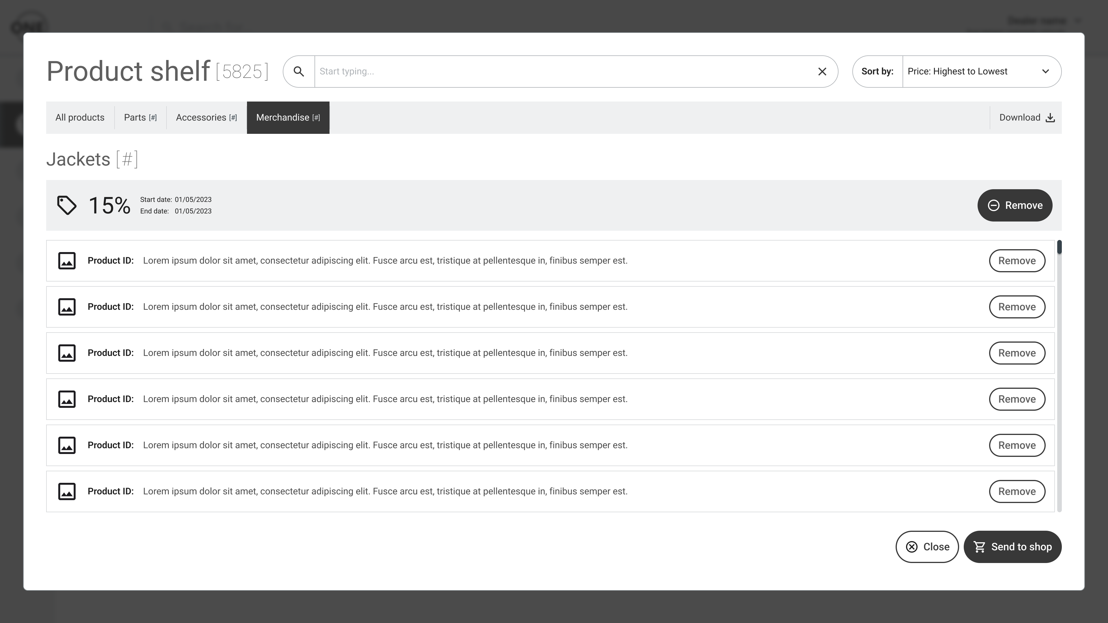This screenshot has height=623, width=1108.
Task: Remove the 15% discount
Action: tap(1015, 206)
